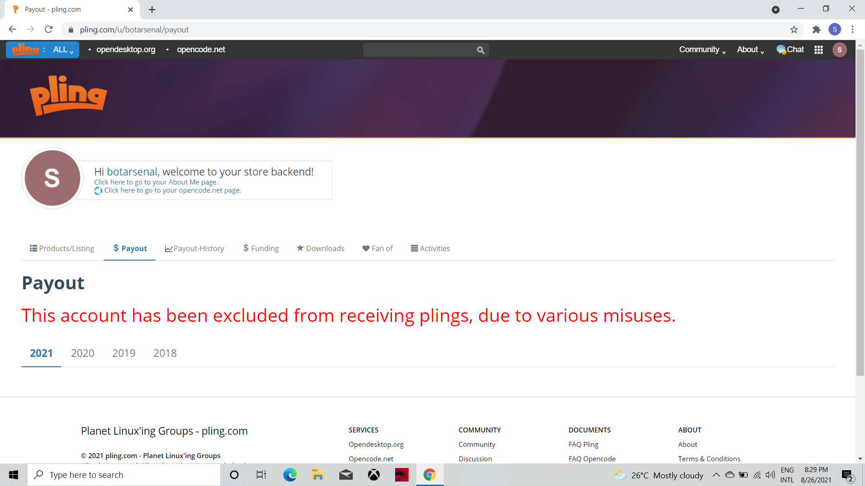Go forward in browser history
The width and height of the screenshot is (865, 486).
[31, 30]
